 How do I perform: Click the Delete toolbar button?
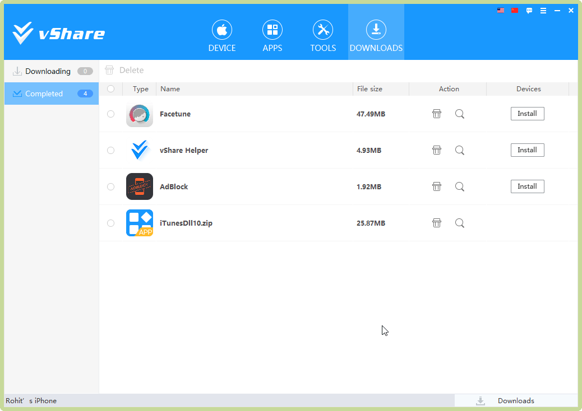pos(124,70)
